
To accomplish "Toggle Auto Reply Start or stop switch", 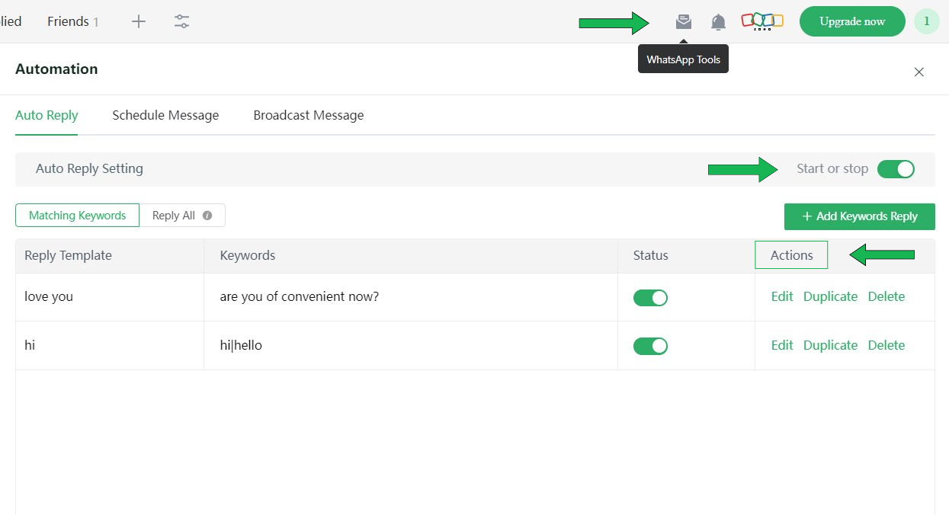I will (x=895, y=169).
